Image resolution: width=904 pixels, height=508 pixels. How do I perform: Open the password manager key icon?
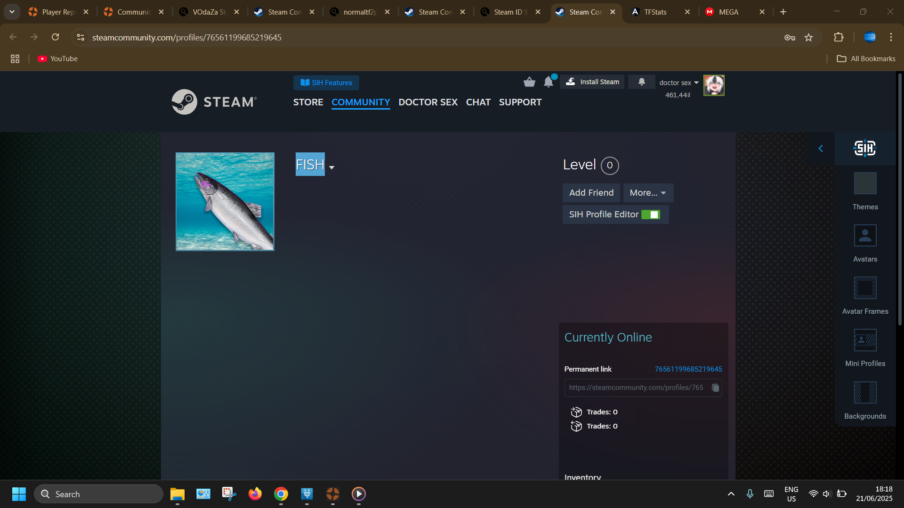(790, 38)
